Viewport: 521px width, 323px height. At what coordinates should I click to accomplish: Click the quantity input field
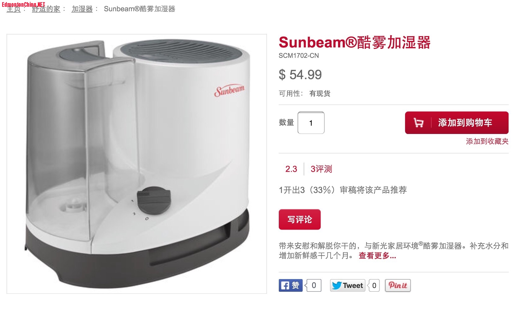[x=311, y=123]
